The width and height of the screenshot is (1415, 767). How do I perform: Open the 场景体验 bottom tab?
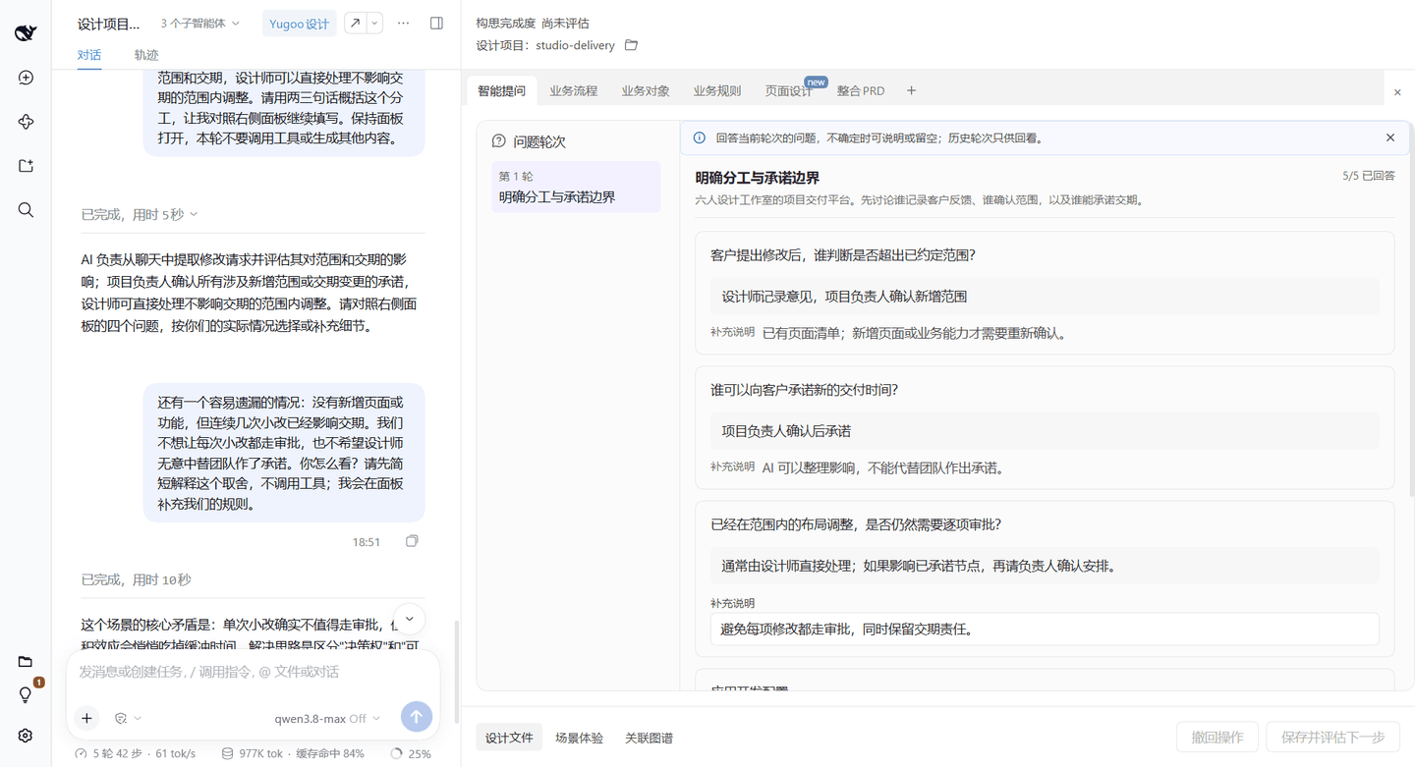(x=579, y=738)
